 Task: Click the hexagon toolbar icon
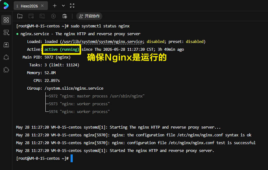53,16
